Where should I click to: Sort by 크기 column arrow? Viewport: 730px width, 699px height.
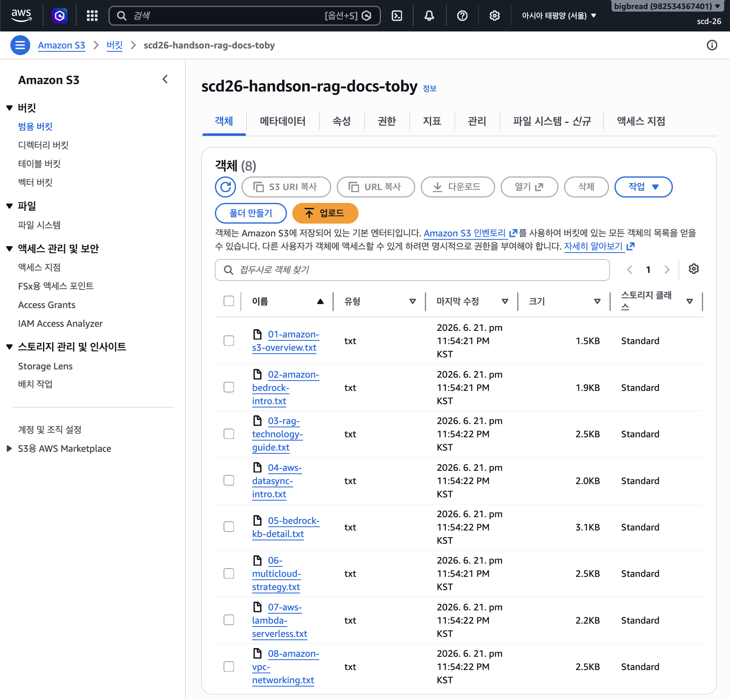click(x=597, y=301)
